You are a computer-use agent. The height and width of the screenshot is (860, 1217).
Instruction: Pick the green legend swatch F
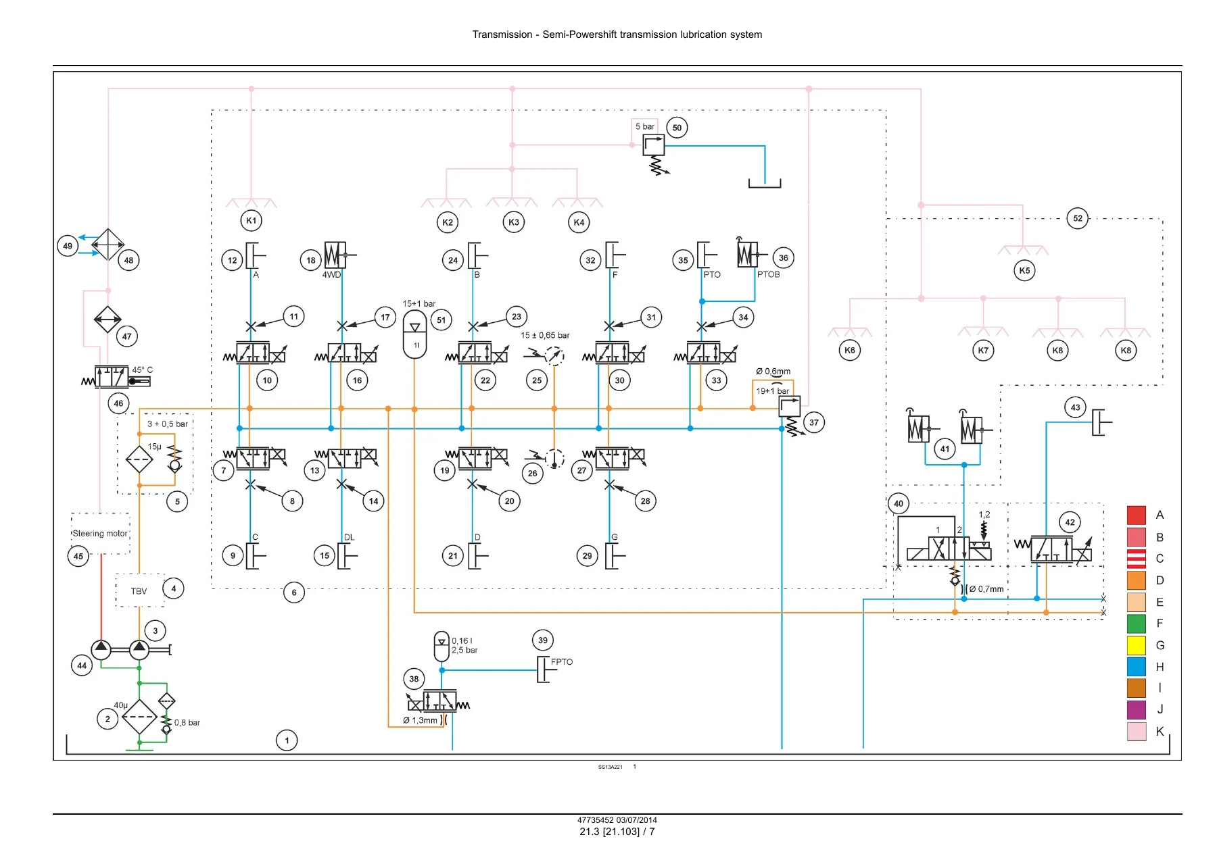(1136, 624)
